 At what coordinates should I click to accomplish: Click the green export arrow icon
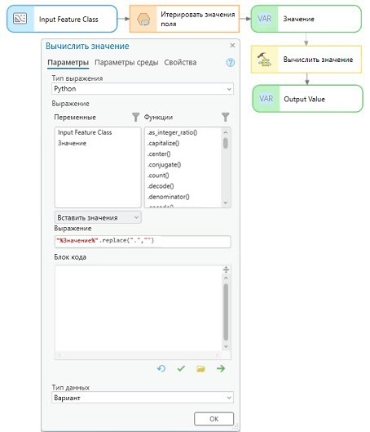[x=221, y=368]
